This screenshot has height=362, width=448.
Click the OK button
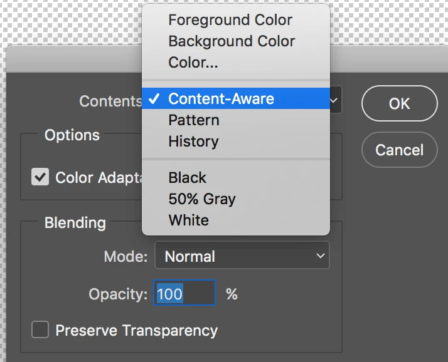(x=399, y=103)
